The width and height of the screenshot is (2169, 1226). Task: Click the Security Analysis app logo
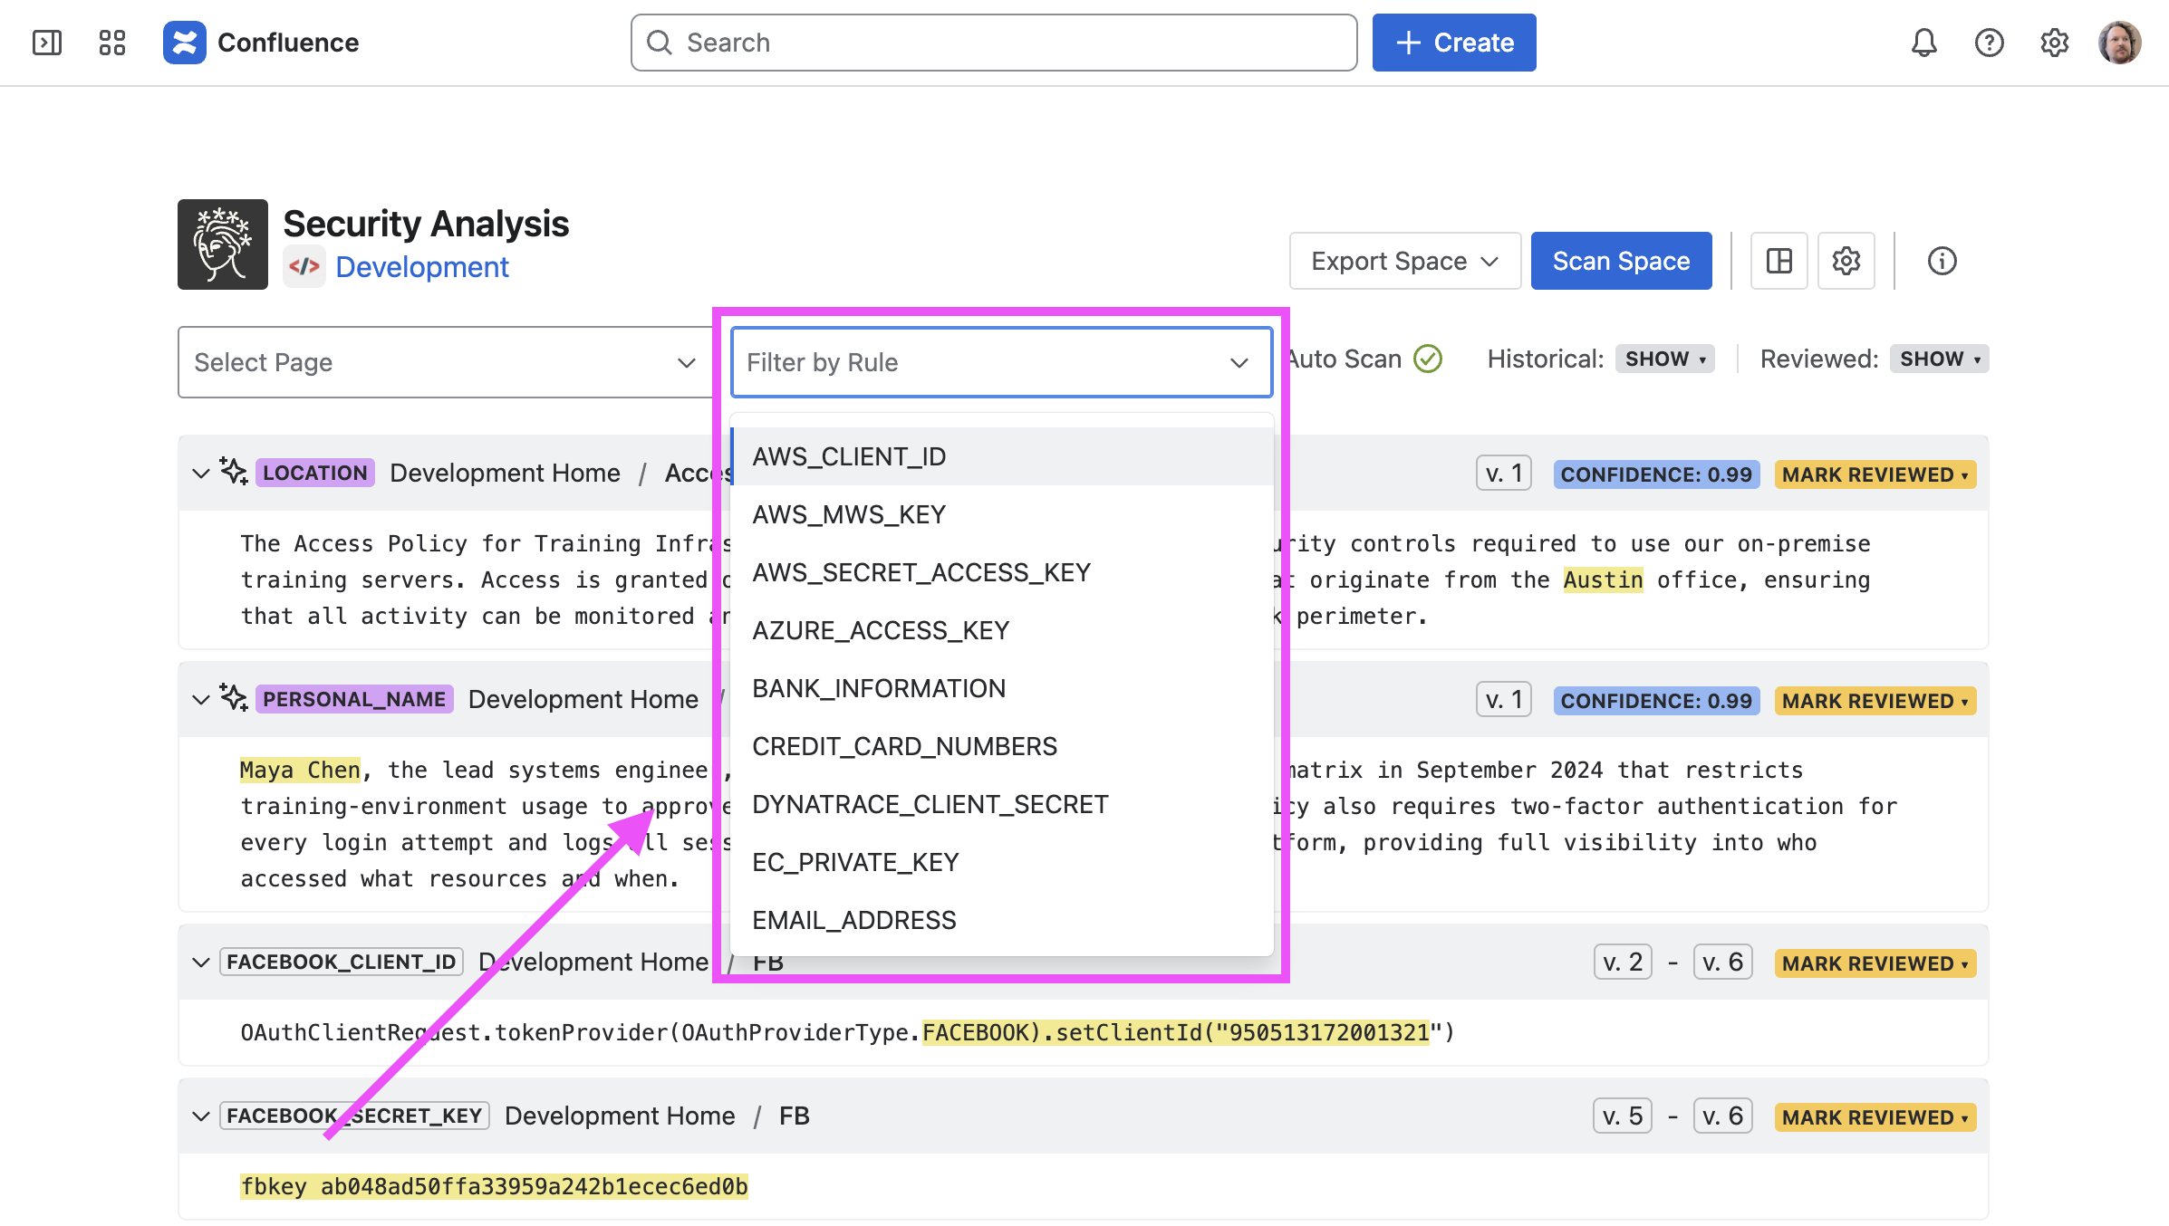[223, 244]
